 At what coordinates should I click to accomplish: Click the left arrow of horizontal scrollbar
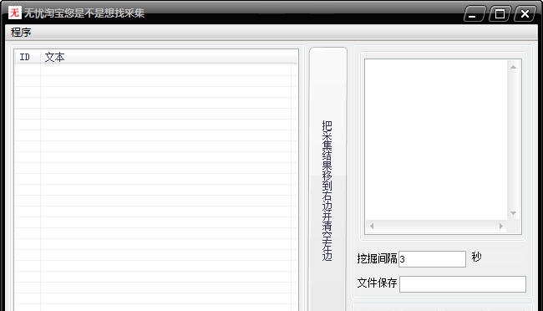coord(372,226)
